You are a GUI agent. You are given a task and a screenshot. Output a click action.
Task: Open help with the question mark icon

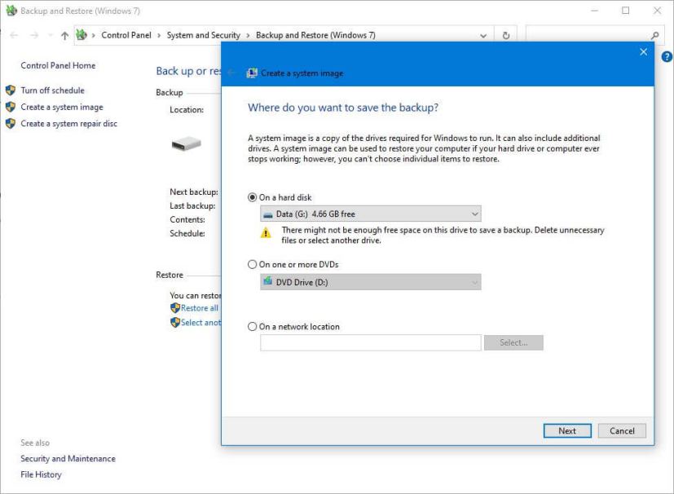click(666, 55)
